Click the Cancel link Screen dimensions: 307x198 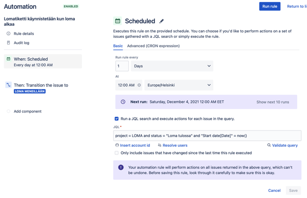274,190
